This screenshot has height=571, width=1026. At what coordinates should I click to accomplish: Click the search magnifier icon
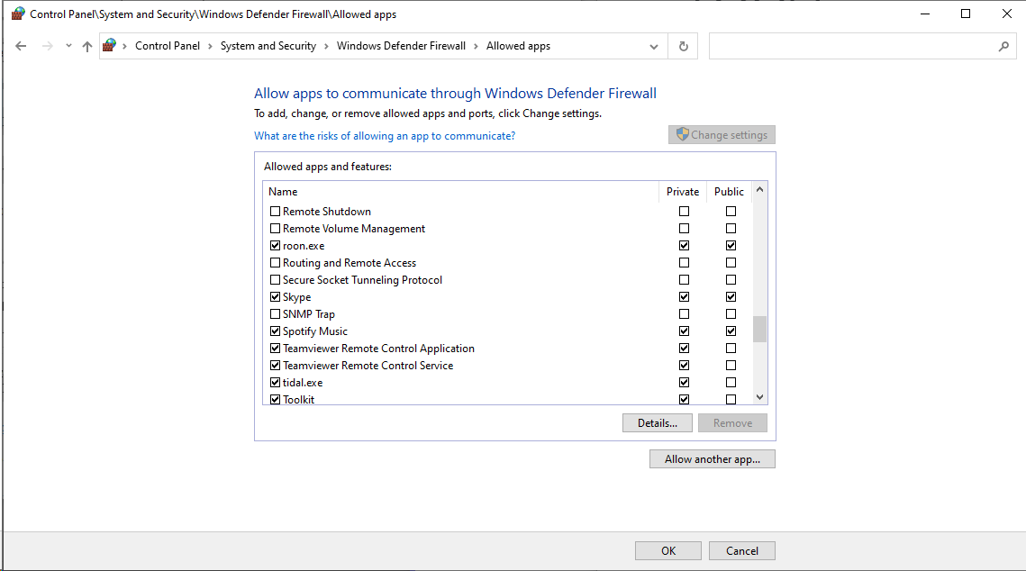[1003, 46]
